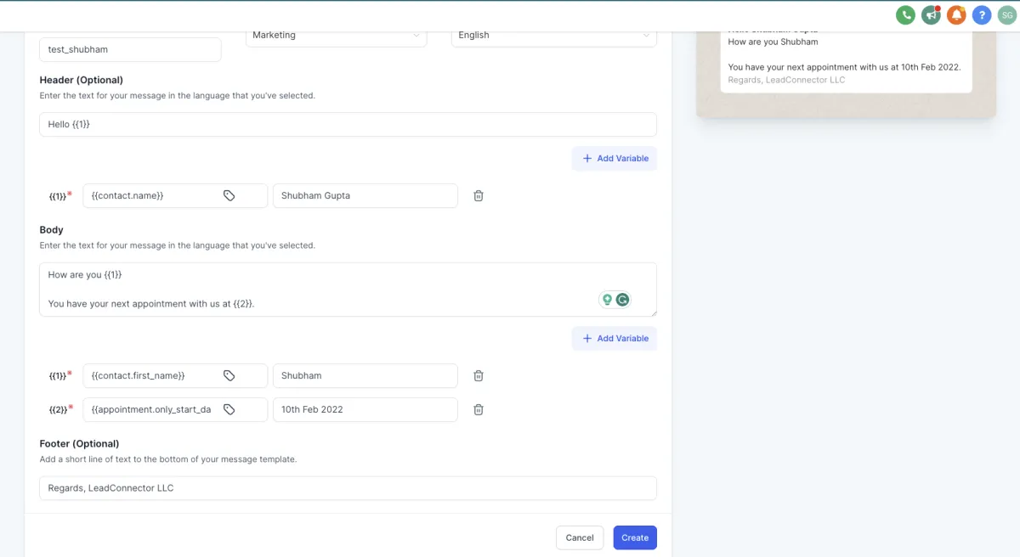The height and width of the screenshot is (557, 1020).
Task: Click the lightbulb suggestion icon in body
Action: [607, 300]
